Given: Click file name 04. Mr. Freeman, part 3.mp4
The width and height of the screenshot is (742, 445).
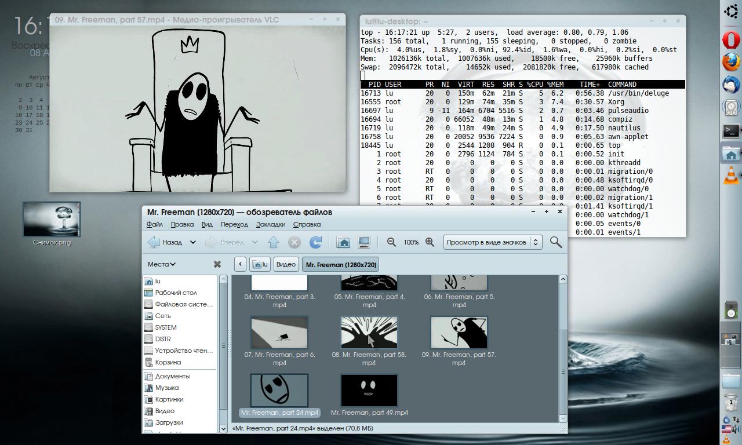Looking at the screenshot, I should (x=279, y=301).
